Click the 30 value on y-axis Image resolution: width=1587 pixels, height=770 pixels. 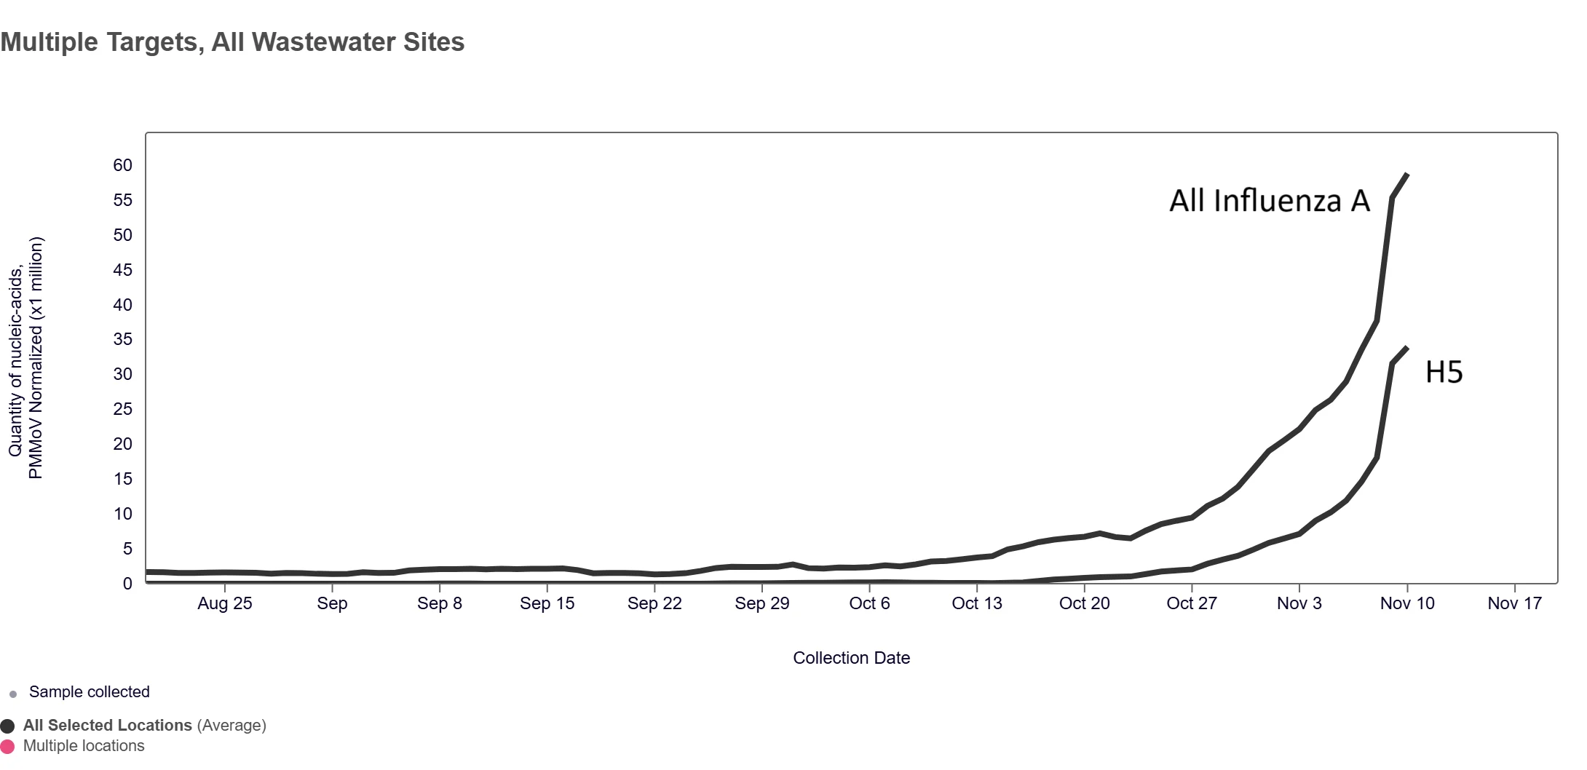pyautogui.click(x=122, y=374)
